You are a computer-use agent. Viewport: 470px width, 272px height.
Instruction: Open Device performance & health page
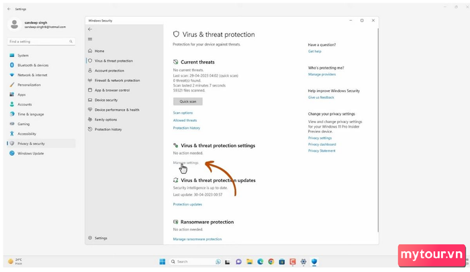point(117,109)
